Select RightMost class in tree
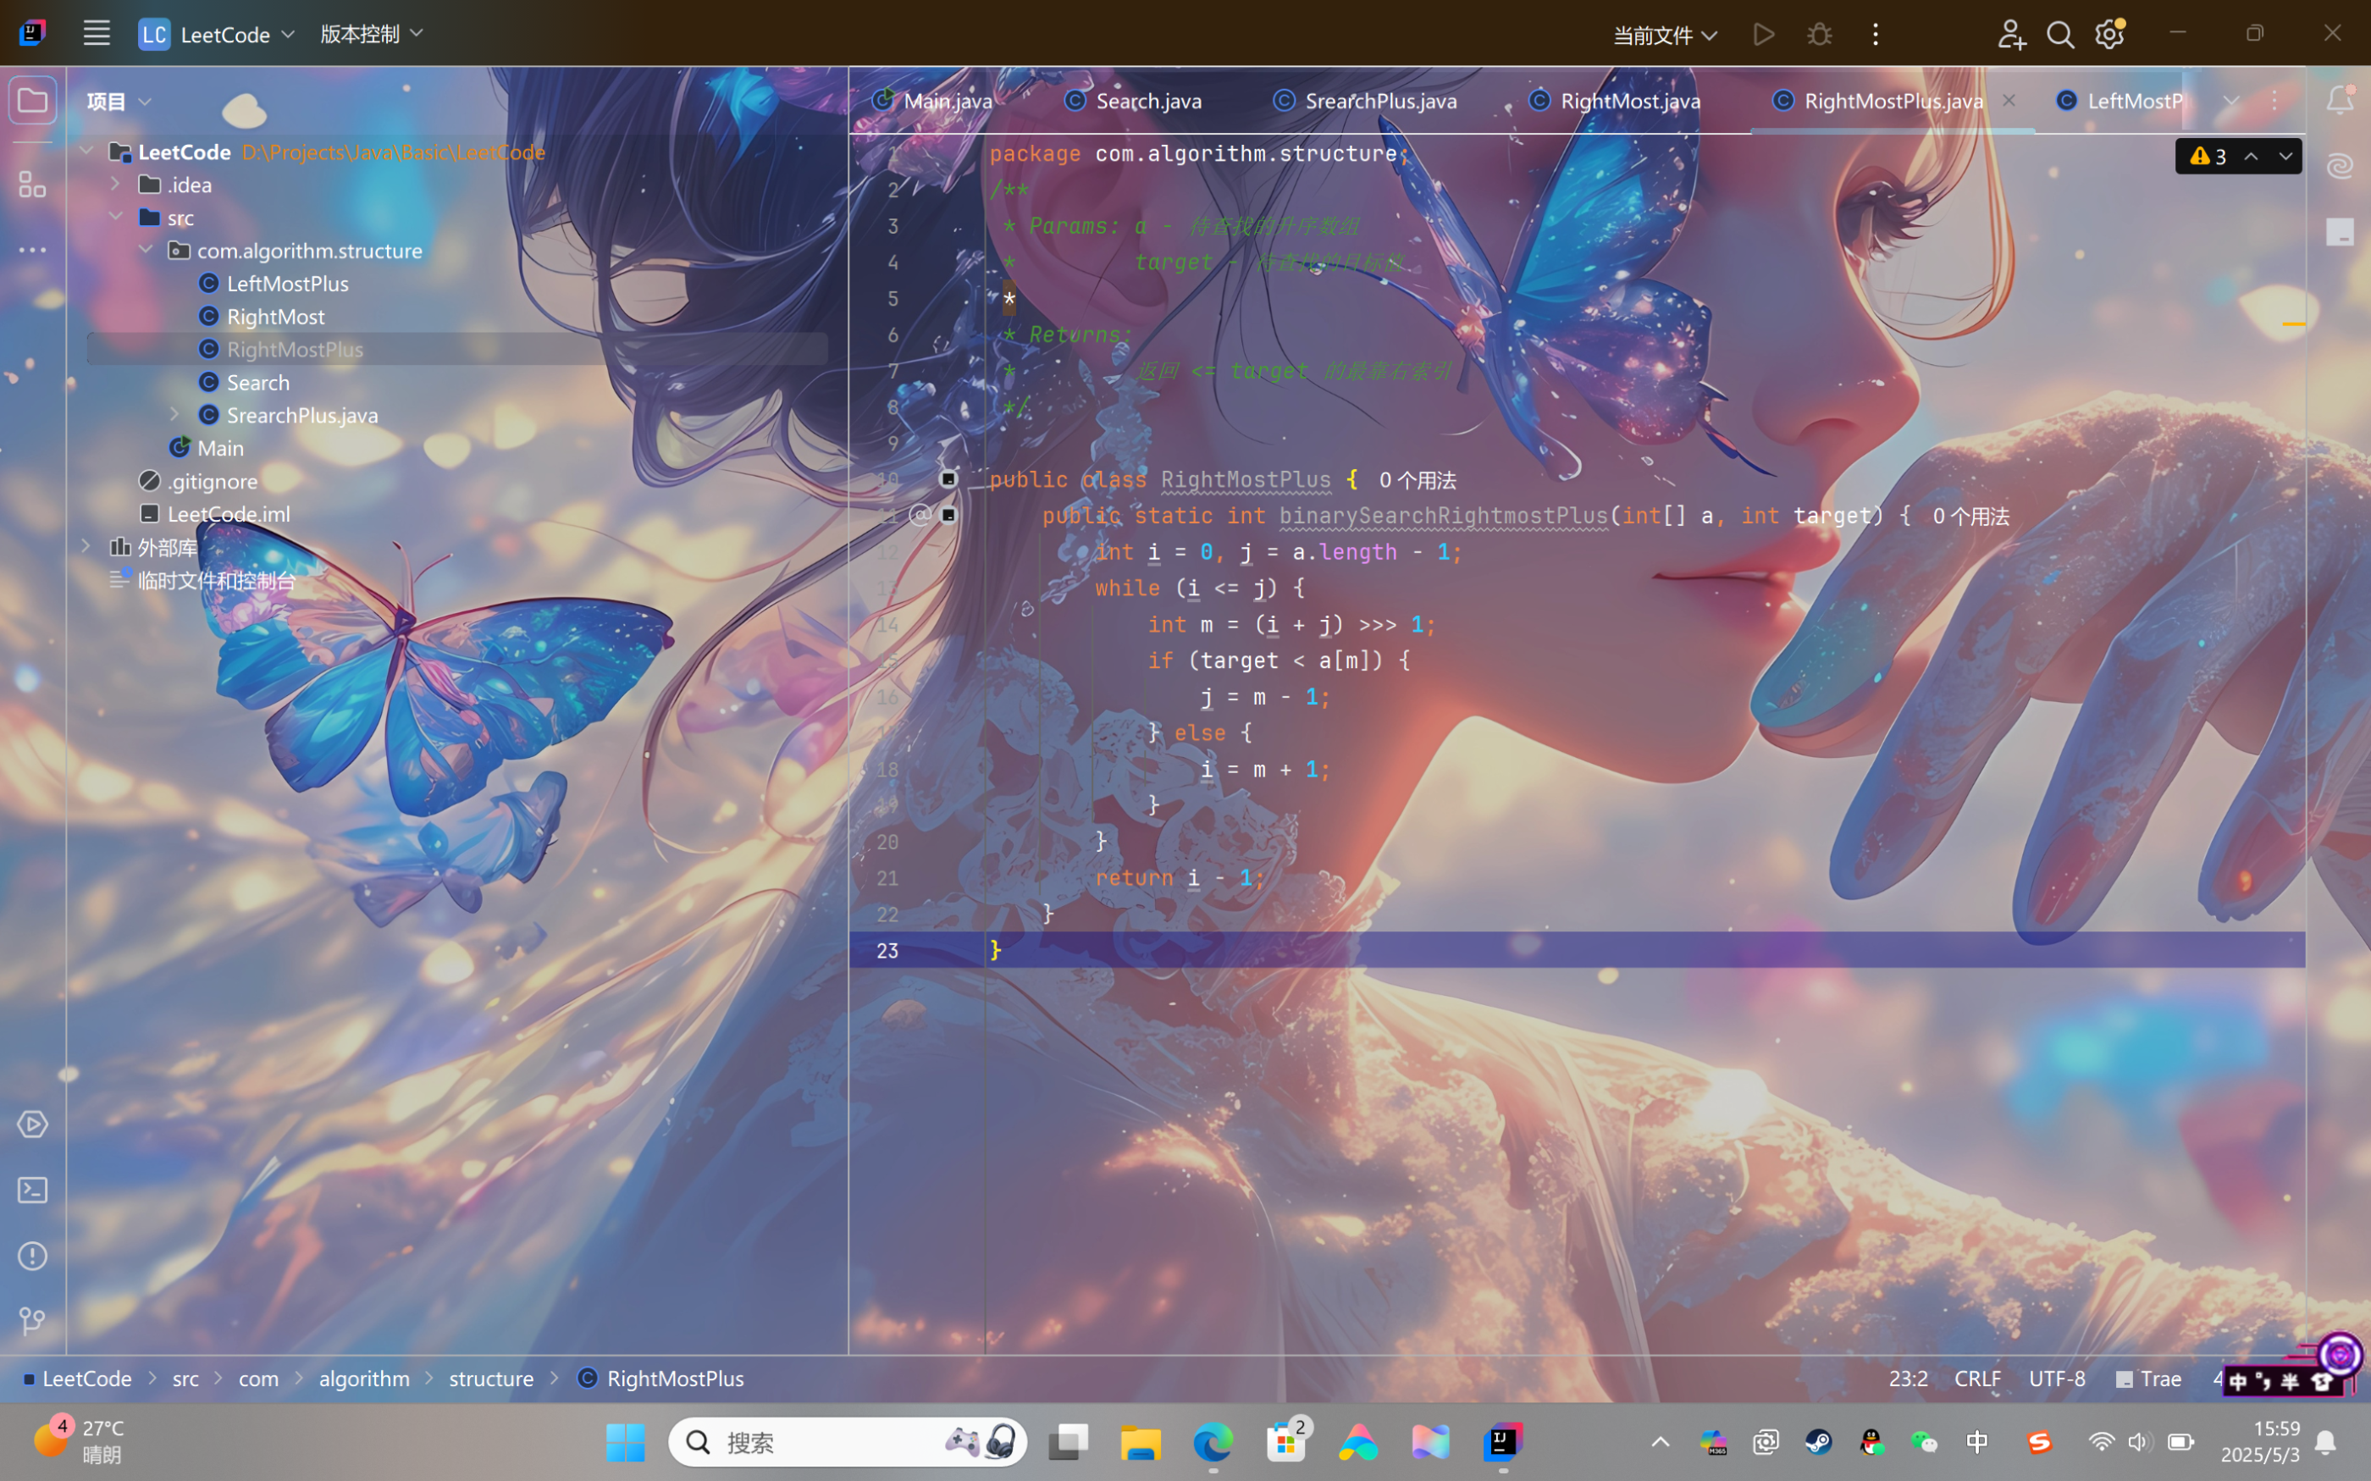Viewport: 2371px width, 1481px height. pos(275,317)
